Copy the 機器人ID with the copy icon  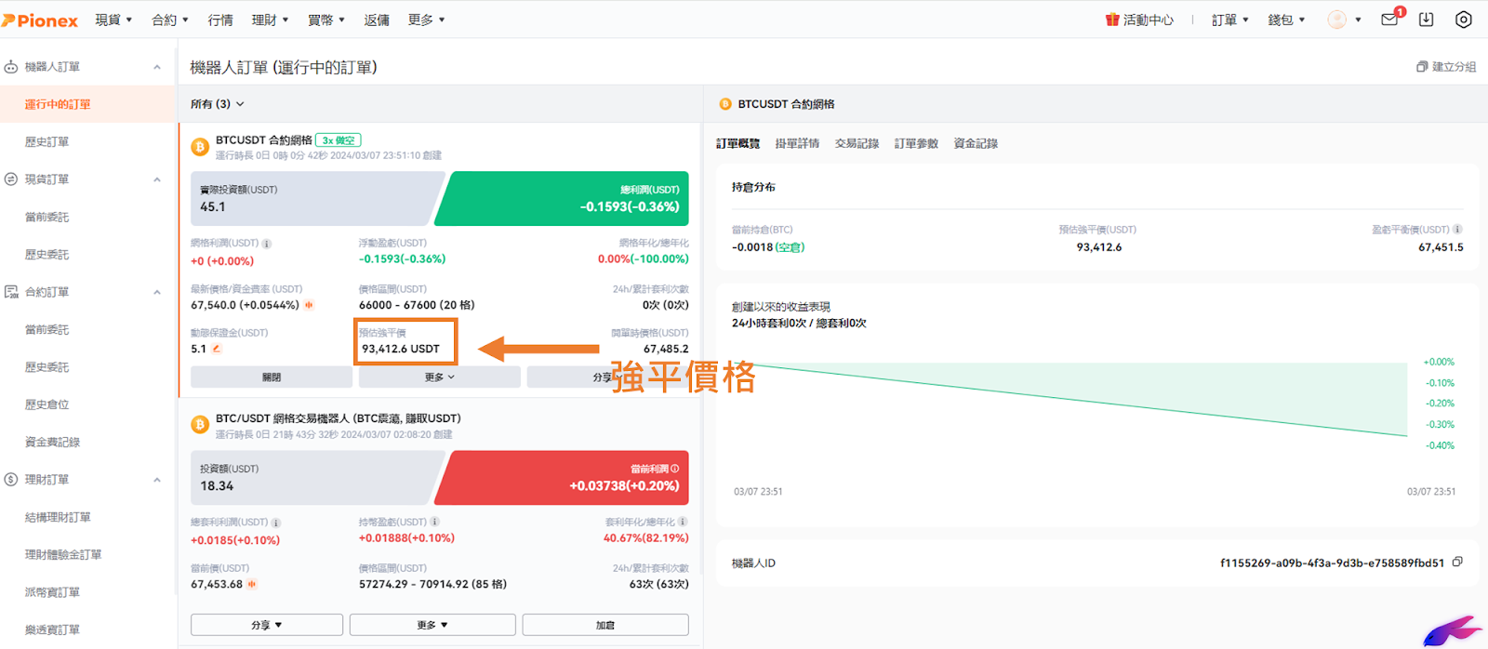pos(1457,562)
